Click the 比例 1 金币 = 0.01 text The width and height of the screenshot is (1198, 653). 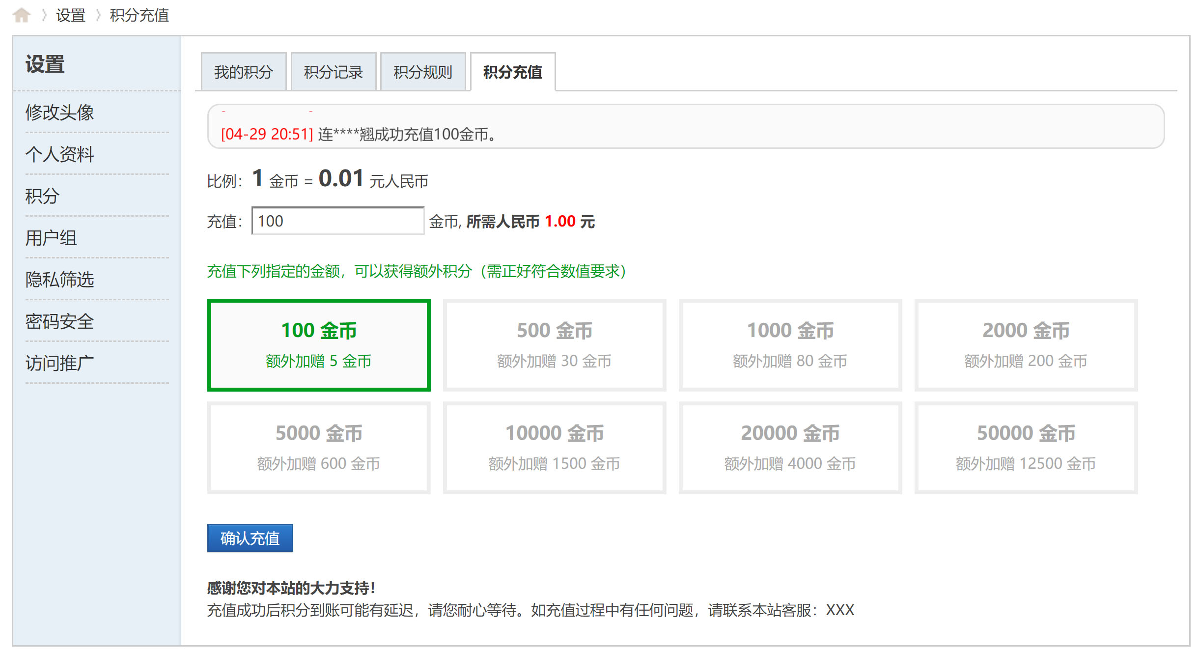pos(318,179)
